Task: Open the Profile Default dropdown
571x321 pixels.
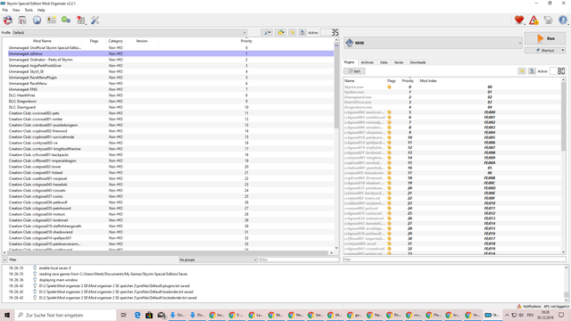Action: [x=129, y=32]
